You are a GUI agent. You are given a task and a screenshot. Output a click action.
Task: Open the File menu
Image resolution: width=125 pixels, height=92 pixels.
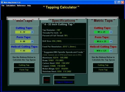(x=3, y=5)
